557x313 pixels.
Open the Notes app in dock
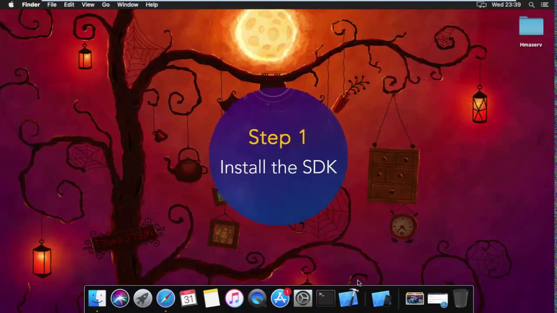[211, 298]
